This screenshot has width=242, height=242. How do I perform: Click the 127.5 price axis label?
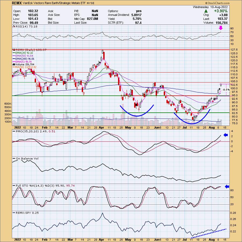(234, 50)
